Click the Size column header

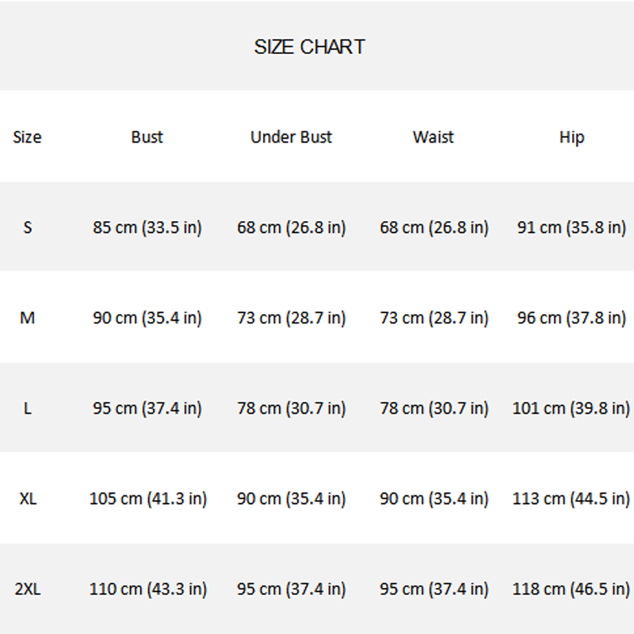(x=27, y=137)
